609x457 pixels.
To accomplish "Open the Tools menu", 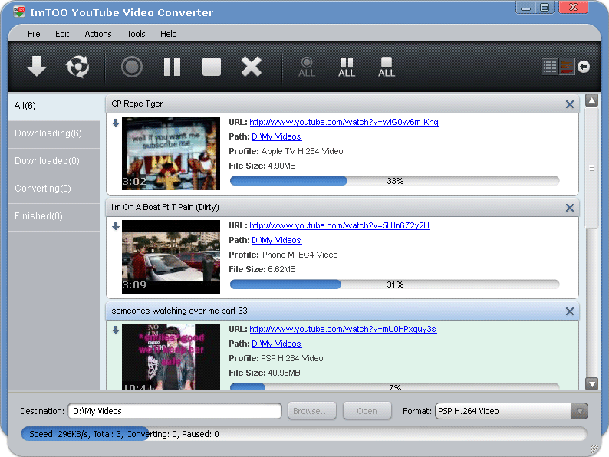I will [x=136, y=34].
